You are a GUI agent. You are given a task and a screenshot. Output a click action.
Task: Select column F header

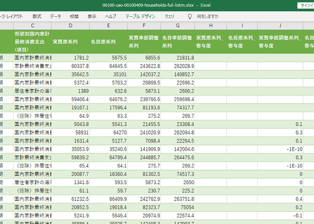point(144,25)
